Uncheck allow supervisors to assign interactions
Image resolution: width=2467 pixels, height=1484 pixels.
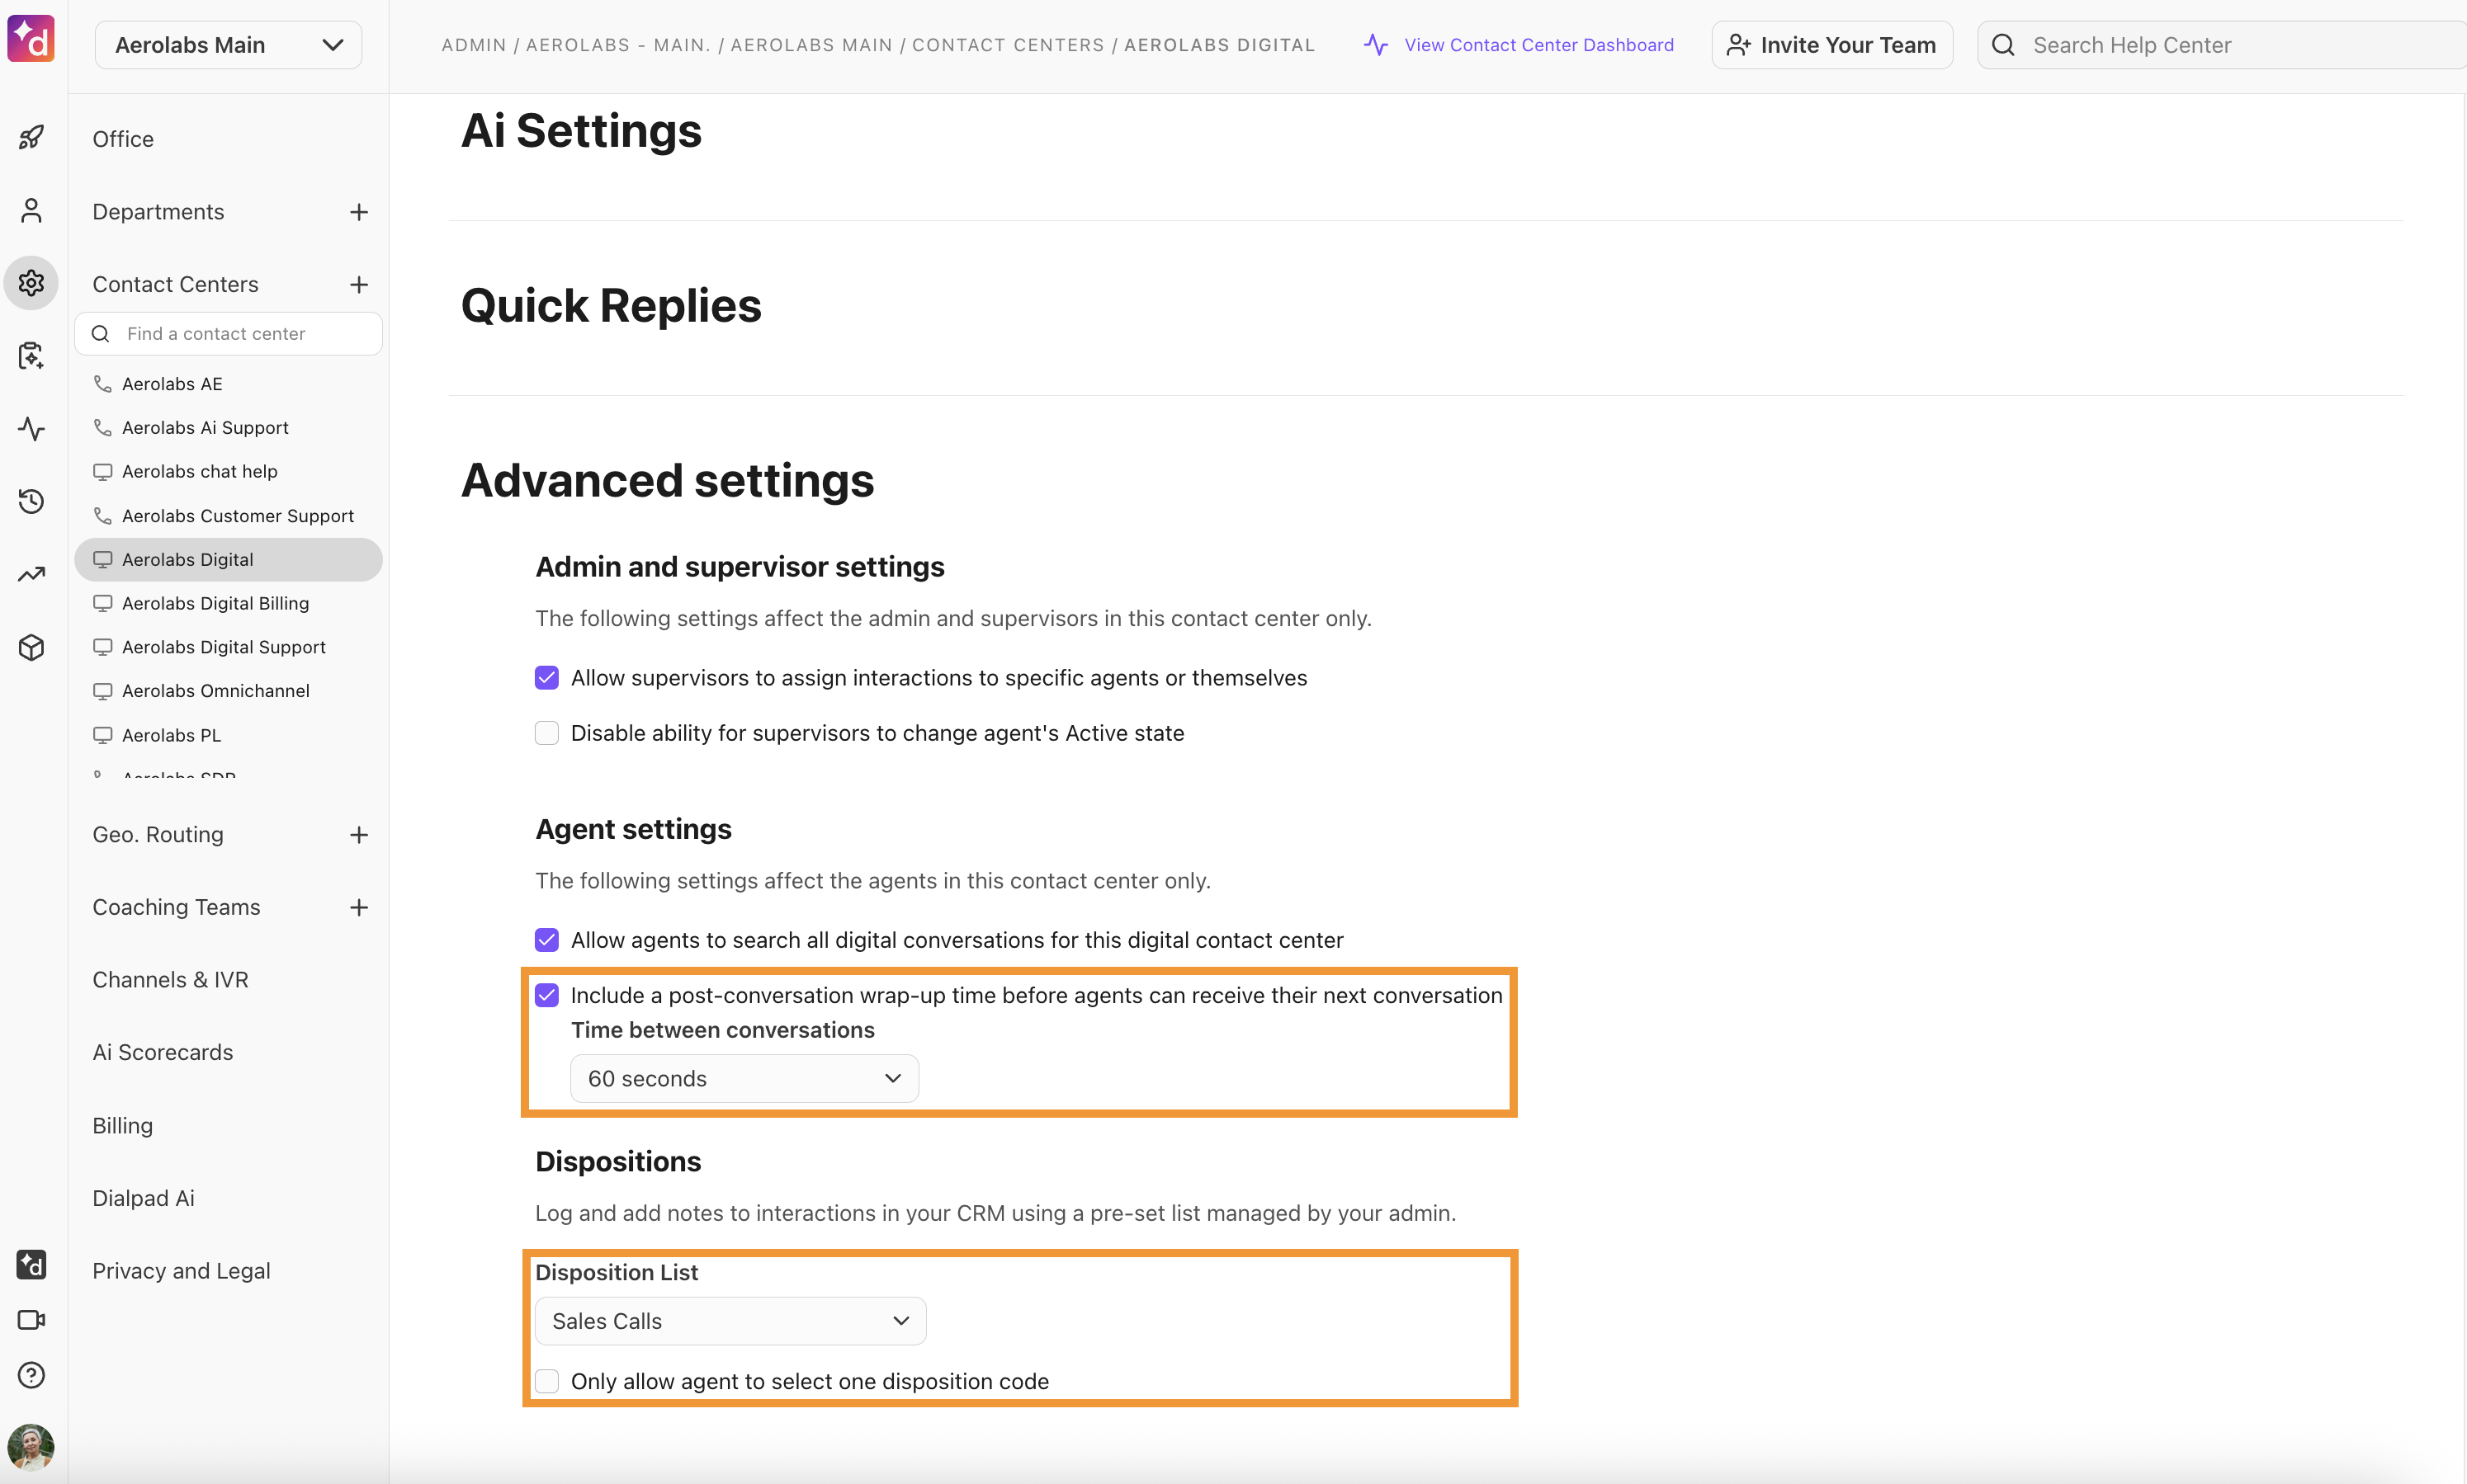click(546, 678)
